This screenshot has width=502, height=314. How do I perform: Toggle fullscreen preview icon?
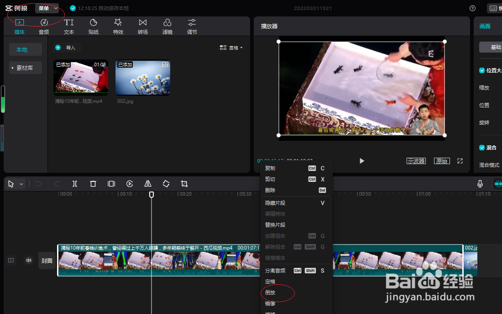point(460,161)
